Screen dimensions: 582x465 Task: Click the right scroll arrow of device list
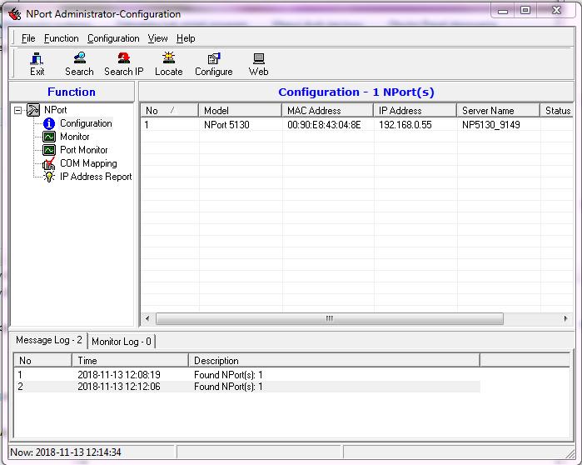pyautogui.click(x=565, y=318)
